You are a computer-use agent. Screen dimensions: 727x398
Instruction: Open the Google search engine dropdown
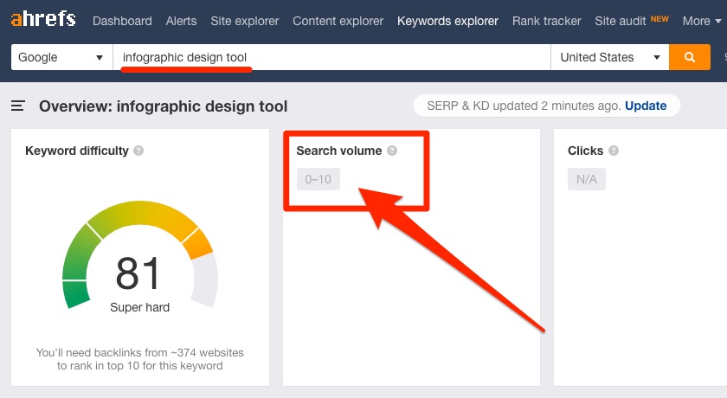click(61, 57)
